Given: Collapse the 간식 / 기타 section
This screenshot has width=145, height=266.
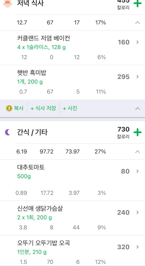Looking at the screenshot, I should click(137, 151).
